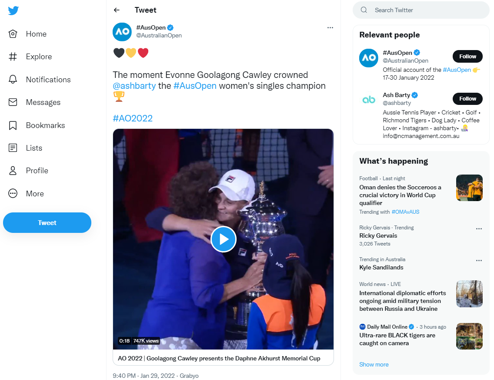Play the Goolagong Cawley video
494x380 pixels.
[223, 239]
